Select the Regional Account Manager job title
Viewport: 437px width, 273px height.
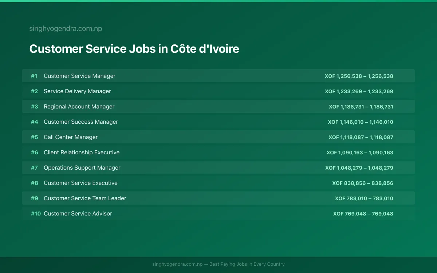click(79, 107)
